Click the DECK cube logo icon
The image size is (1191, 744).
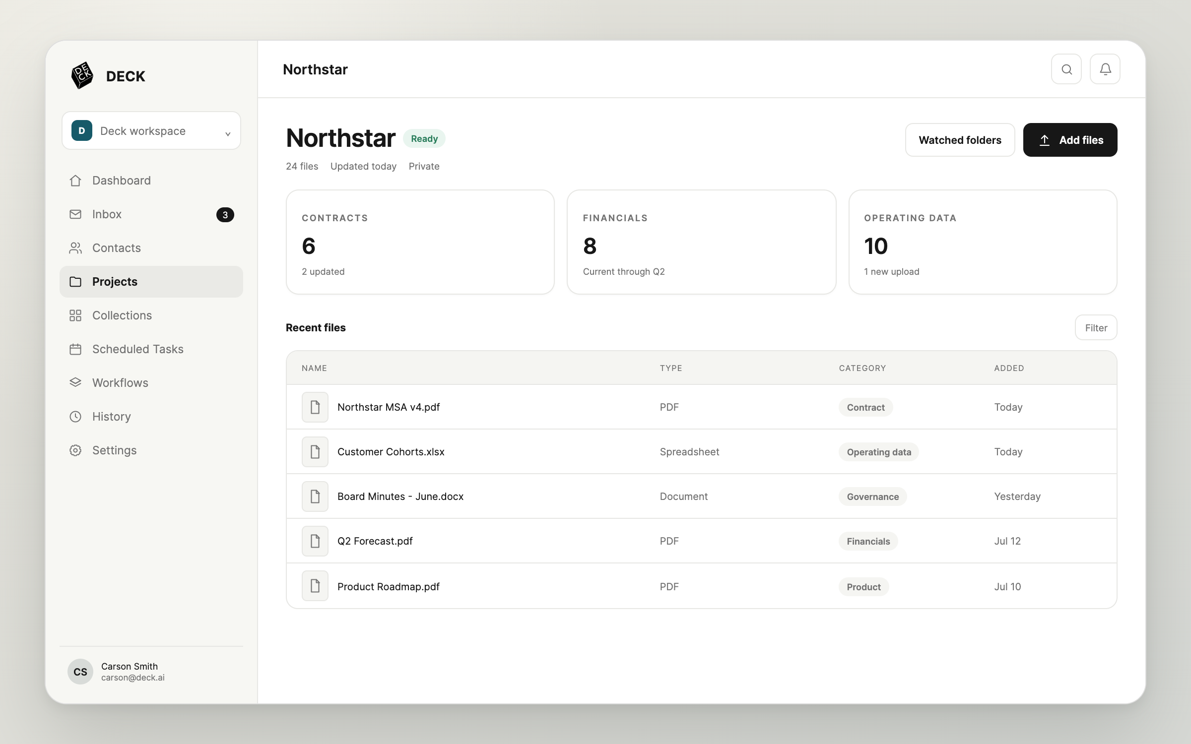point(82,75)
